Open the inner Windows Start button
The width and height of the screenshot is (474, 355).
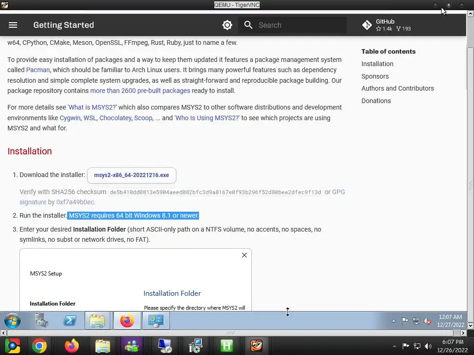click(12, 321)
